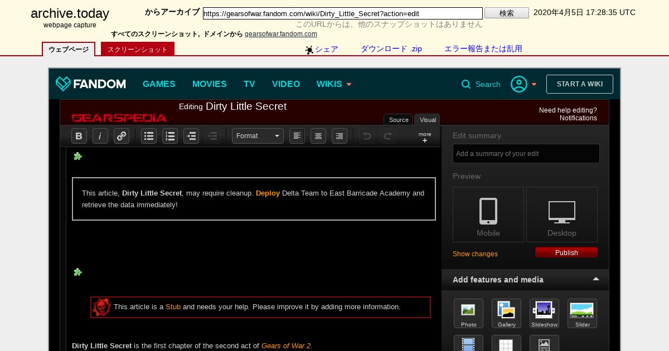Open the VIDEO menu on Fandom
Viewport: 669px width, 351px height.
click(x=286, y=84)
